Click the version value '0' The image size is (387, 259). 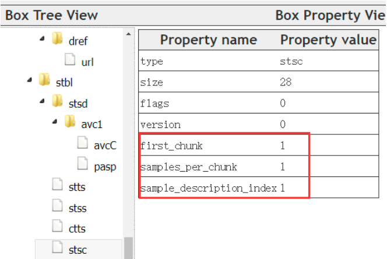283,124
